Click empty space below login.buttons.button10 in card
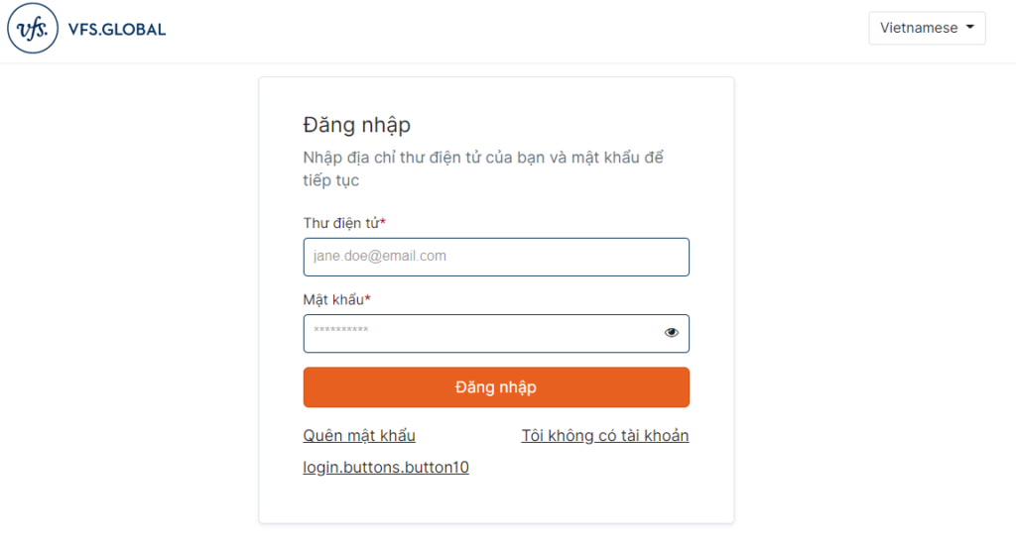This screenshot has width=1016, height=544. click(x=496, y=501)
